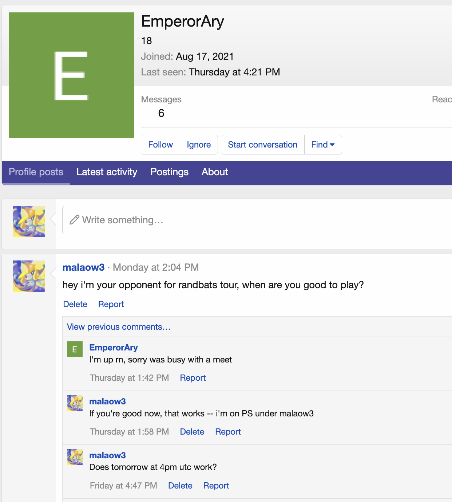Open the Postings tab

click(x=169, y=172)
